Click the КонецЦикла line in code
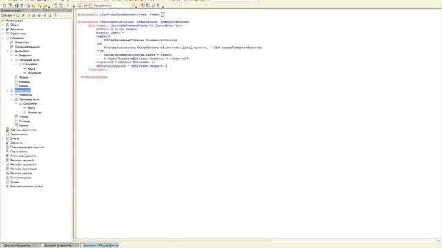 click(99, 70)
